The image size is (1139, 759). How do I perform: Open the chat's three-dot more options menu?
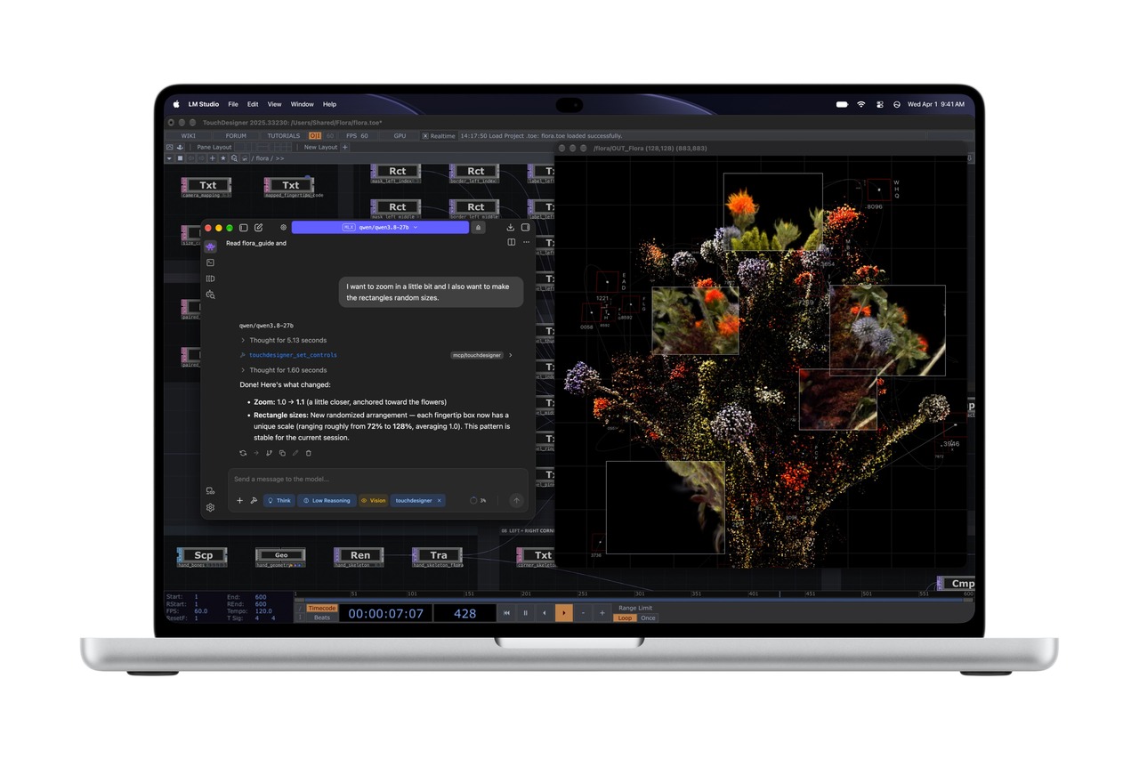pyautogui.click(x=526, y=242)
